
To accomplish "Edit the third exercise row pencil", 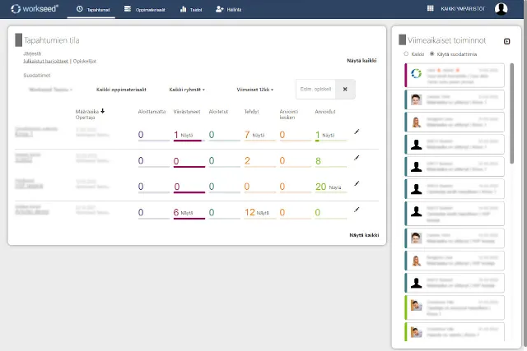I will (x=357, y=183).
